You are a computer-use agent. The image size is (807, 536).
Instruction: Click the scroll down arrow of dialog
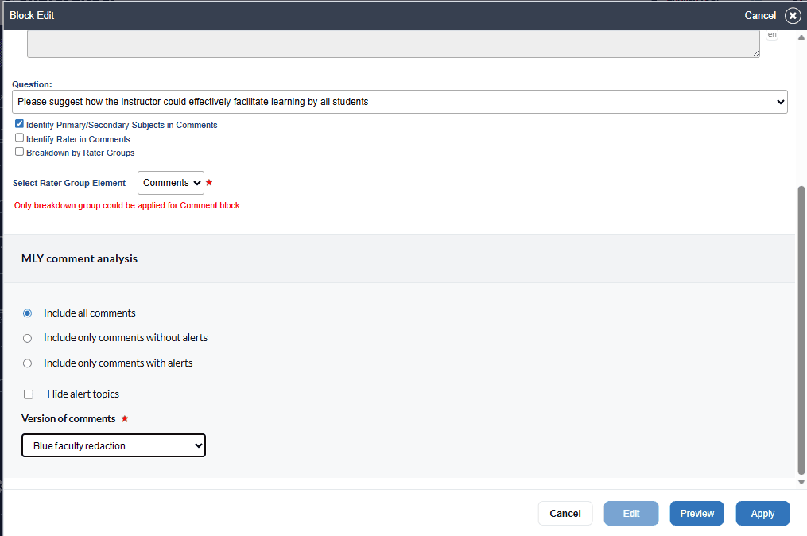(801, 482)
